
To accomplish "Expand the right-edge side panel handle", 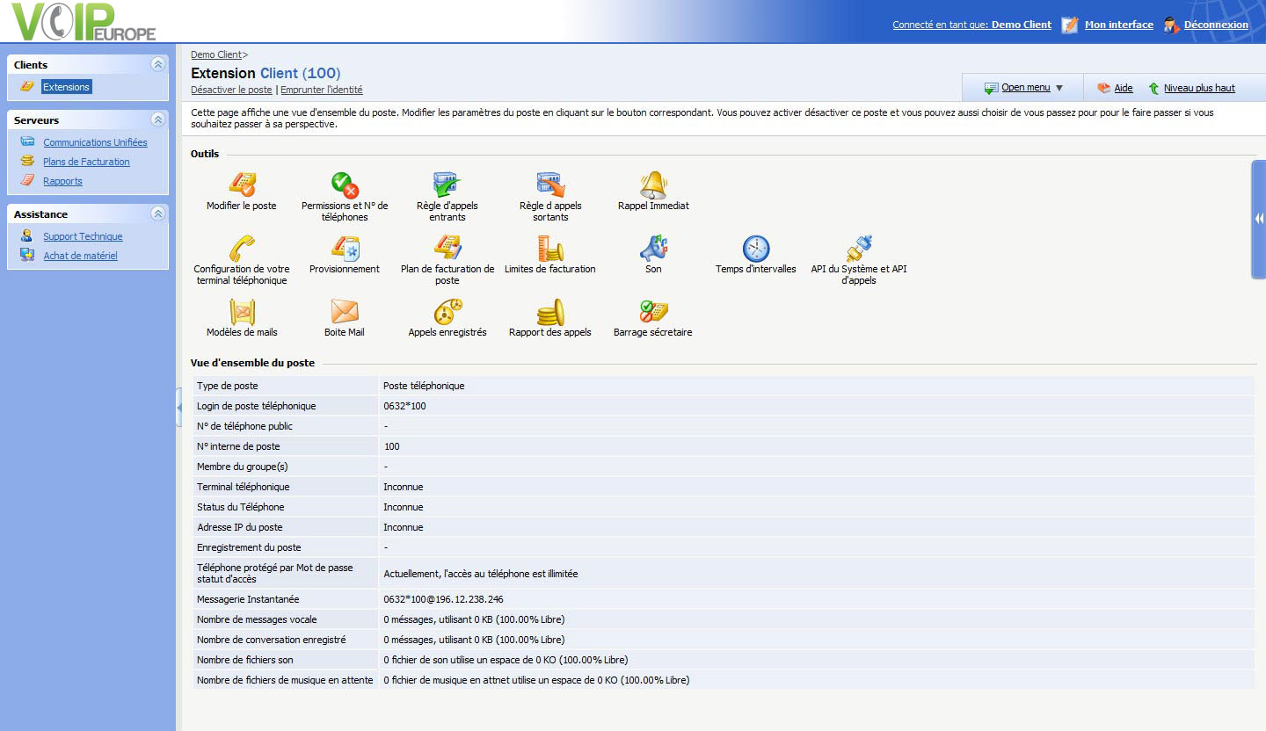I will click(1259, 219).
